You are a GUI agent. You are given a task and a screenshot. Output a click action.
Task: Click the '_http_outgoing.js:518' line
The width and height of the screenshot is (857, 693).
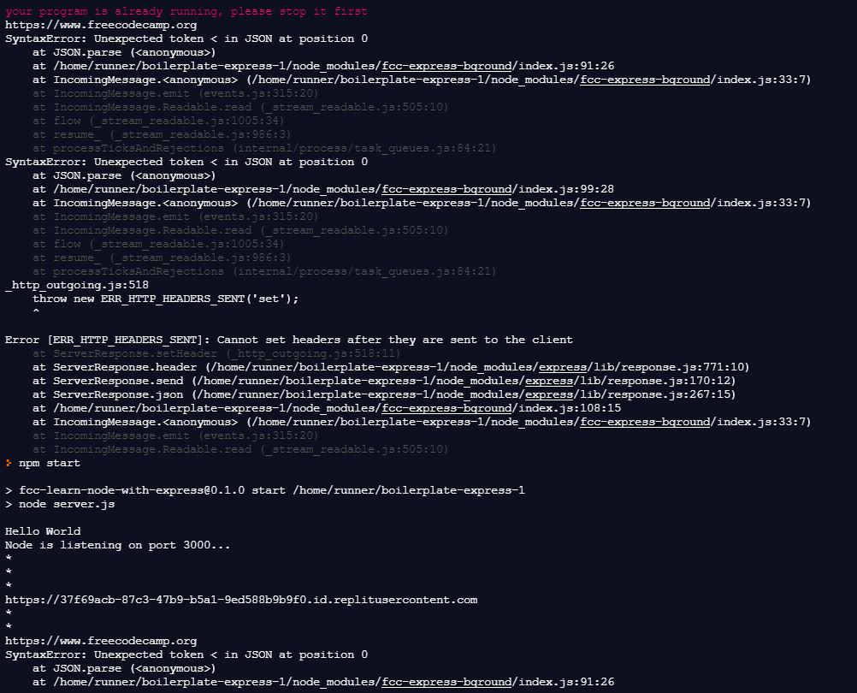(77, 285)
